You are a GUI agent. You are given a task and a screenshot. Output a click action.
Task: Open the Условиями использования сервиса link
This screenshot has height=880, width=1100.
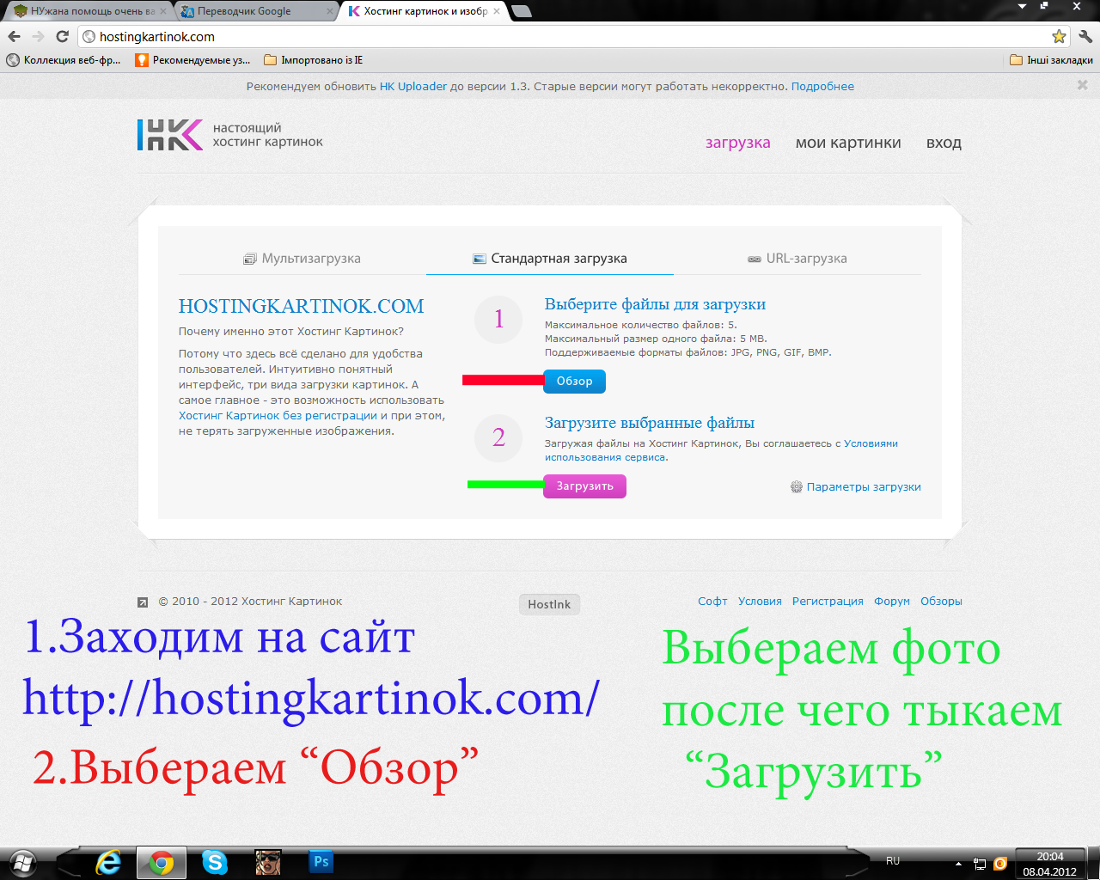tap(721, 450)
